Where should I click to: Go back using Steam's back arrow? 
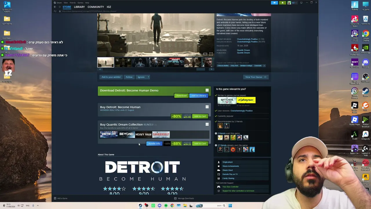coord(55,7)
